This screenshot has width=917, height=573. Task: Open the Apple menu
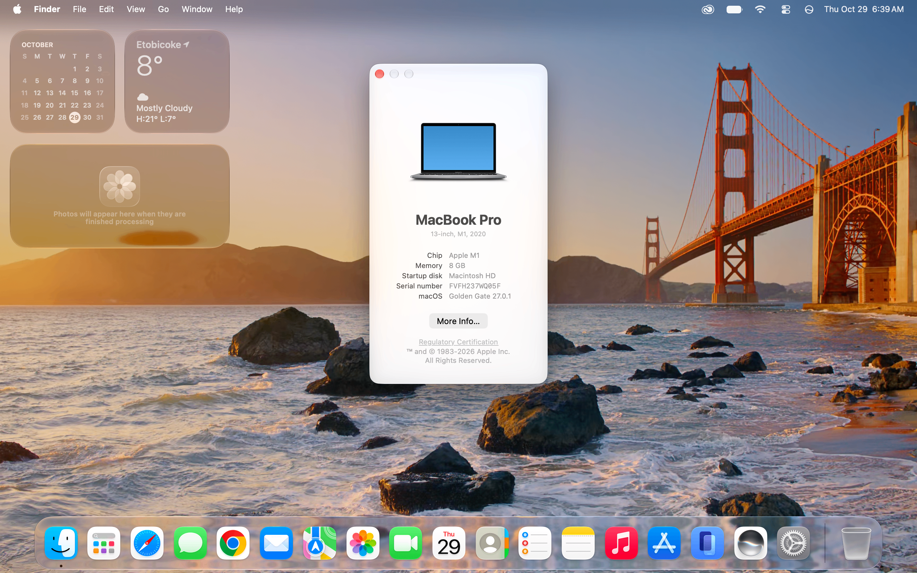[17, 9]
